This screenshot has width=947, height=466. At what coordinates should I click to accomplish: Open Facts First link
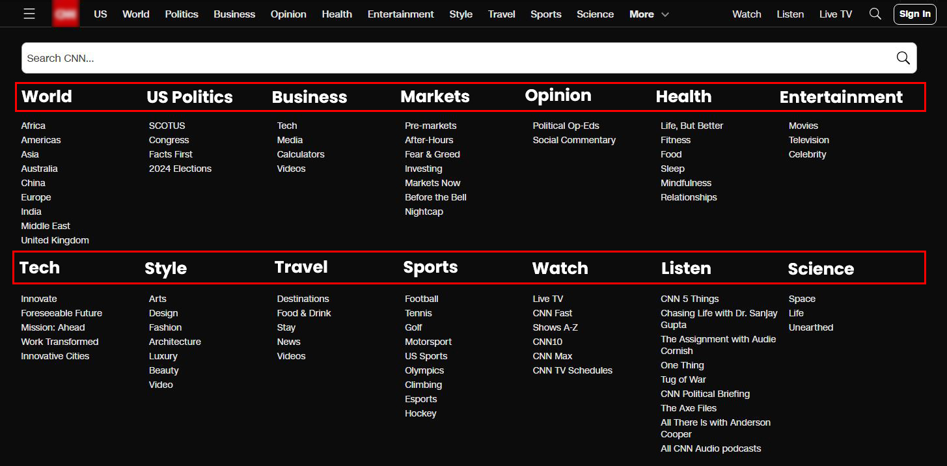[x=171, y=154]
